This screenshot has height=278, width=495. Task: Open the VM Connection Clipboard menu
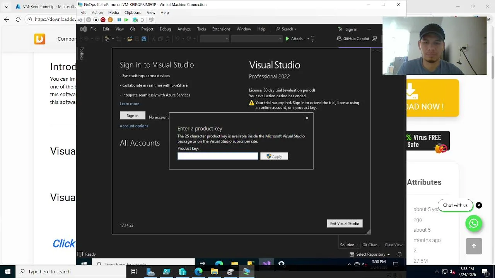click(133, 12)
